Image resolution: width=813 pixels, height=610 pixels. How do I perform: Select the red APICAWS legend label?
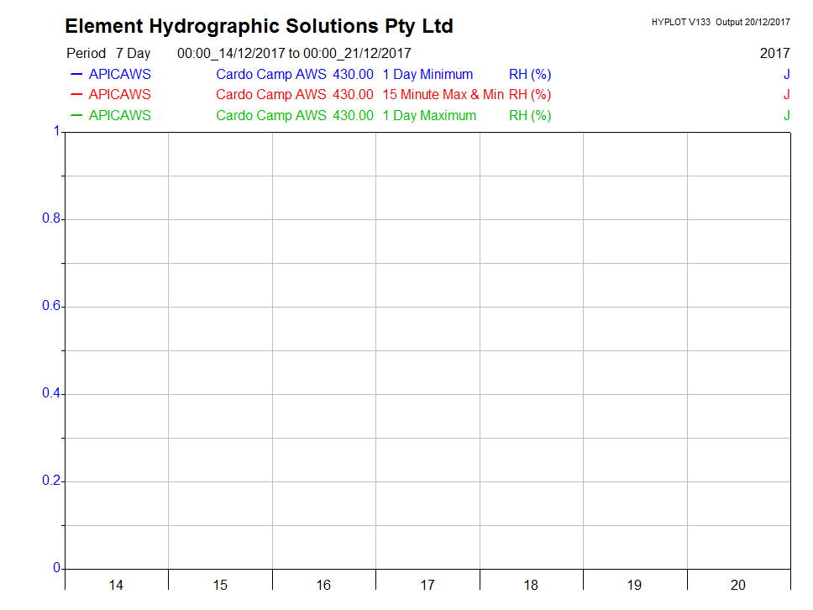120,95
